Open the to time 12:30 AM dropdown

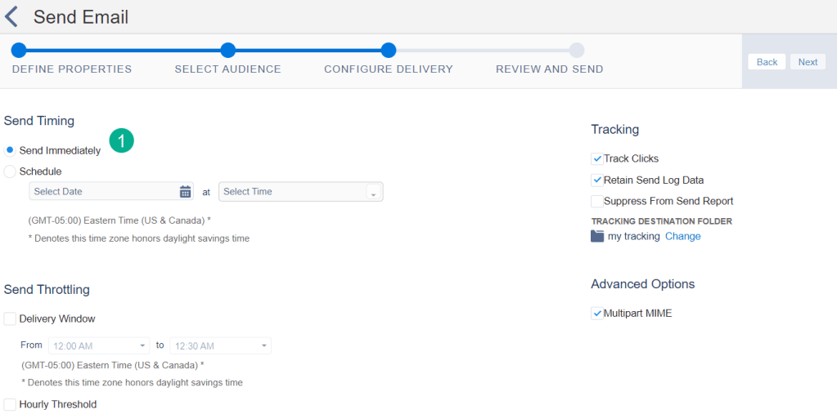point(220,346)
